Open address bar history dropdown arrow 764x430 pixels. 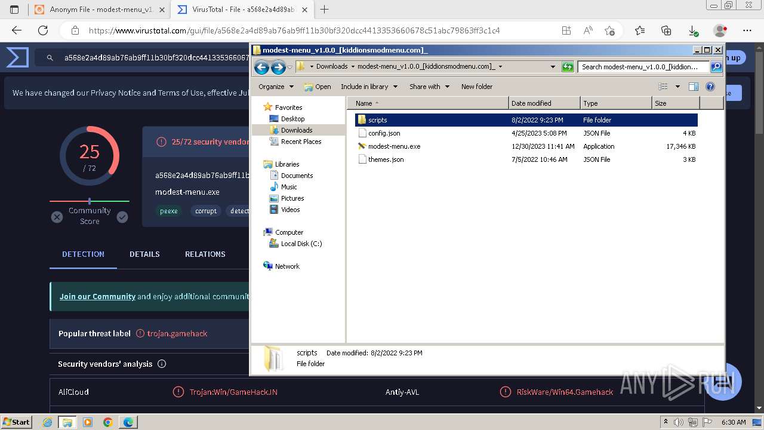(553, 67)
